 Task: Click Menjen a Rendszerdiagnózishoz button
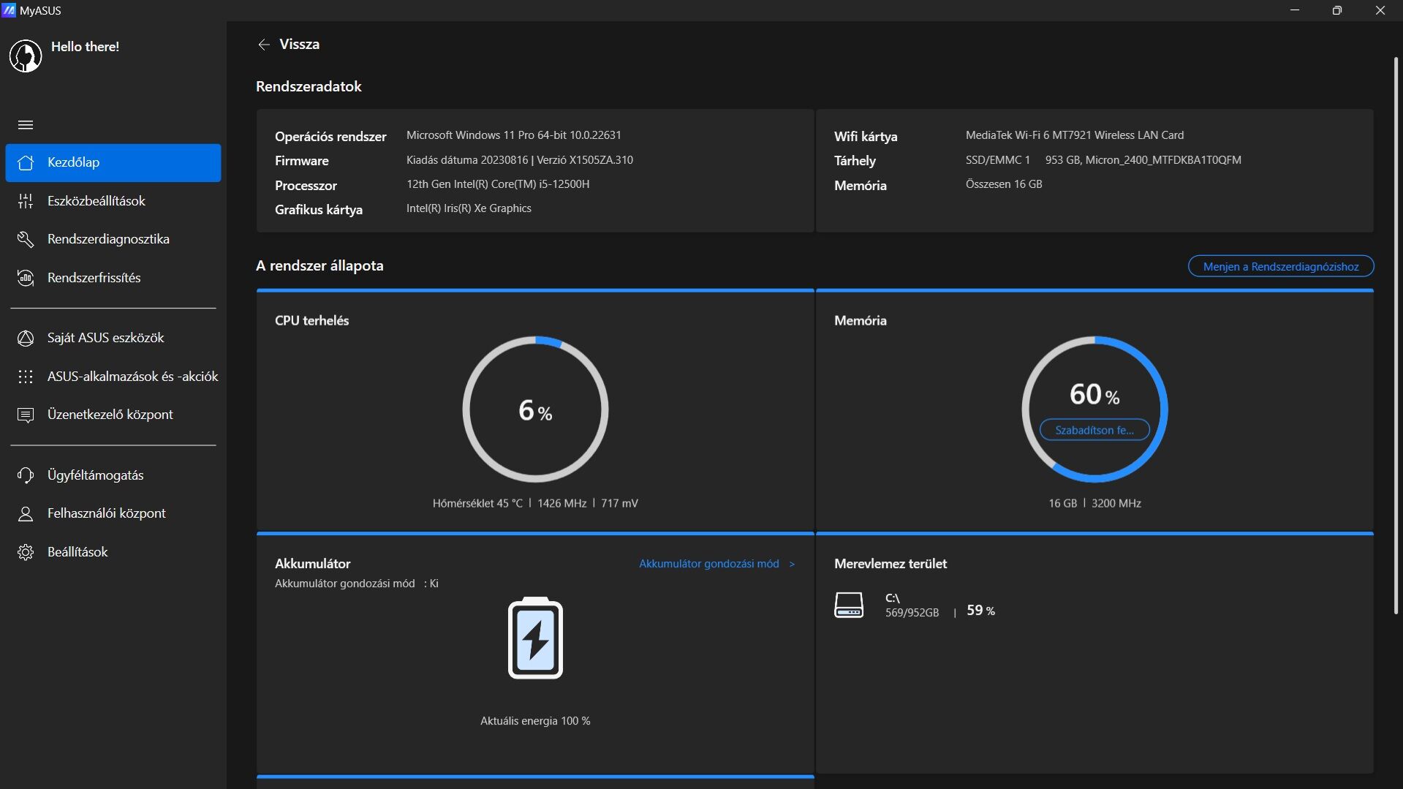(1280, 266)
